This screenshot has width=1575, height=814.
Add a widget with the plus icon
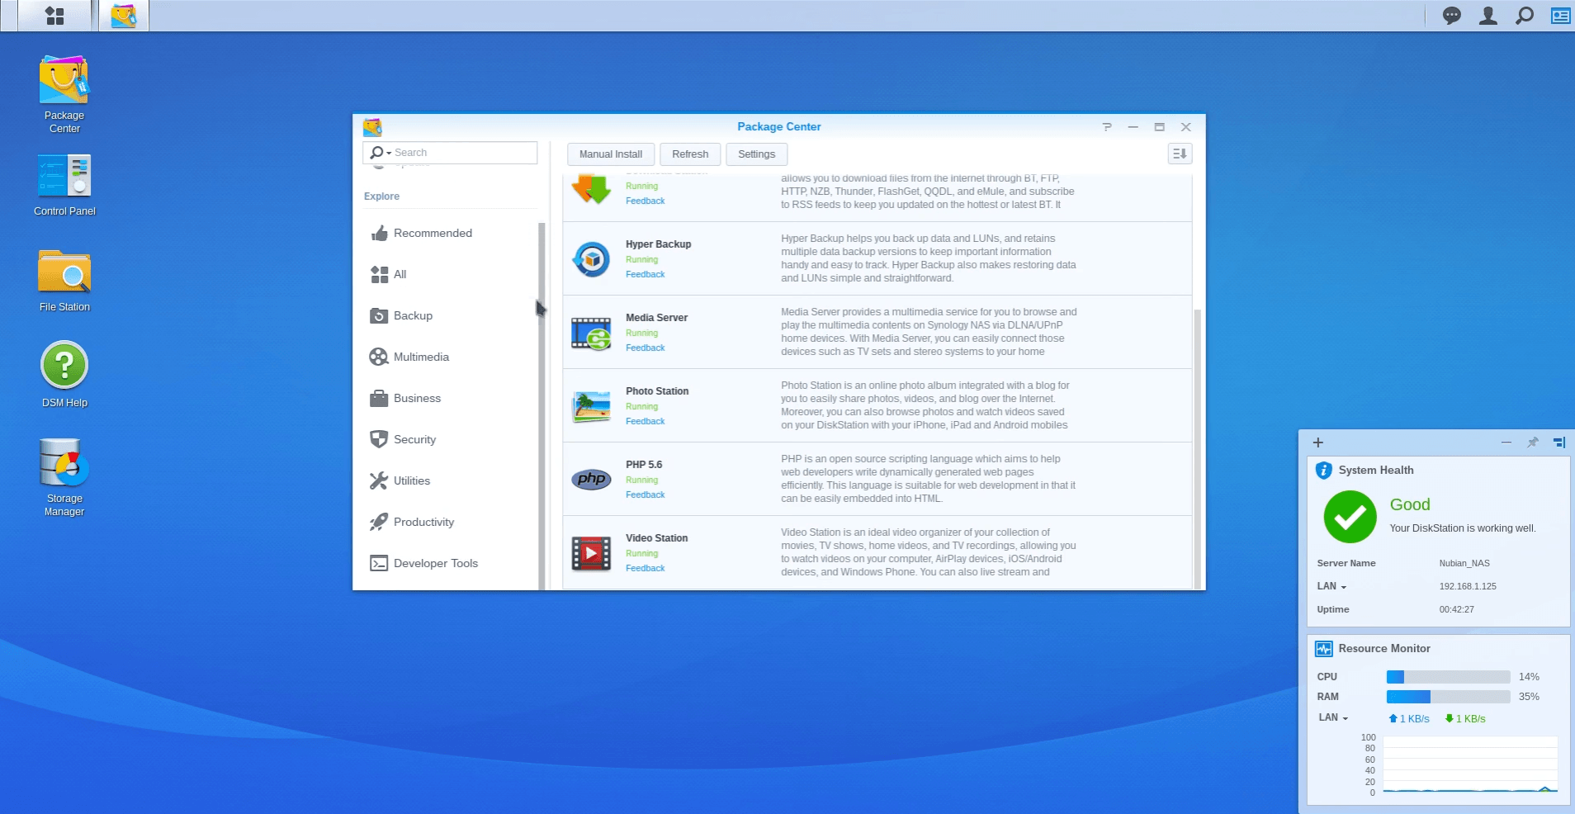[1318, 442]
